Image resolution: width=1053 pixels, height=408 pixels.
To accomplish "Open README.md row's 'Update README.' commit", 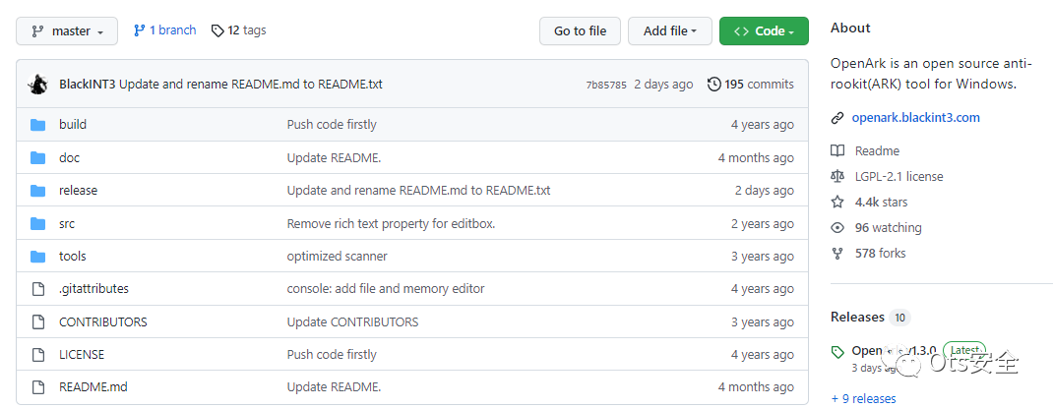I will point(334,387).
